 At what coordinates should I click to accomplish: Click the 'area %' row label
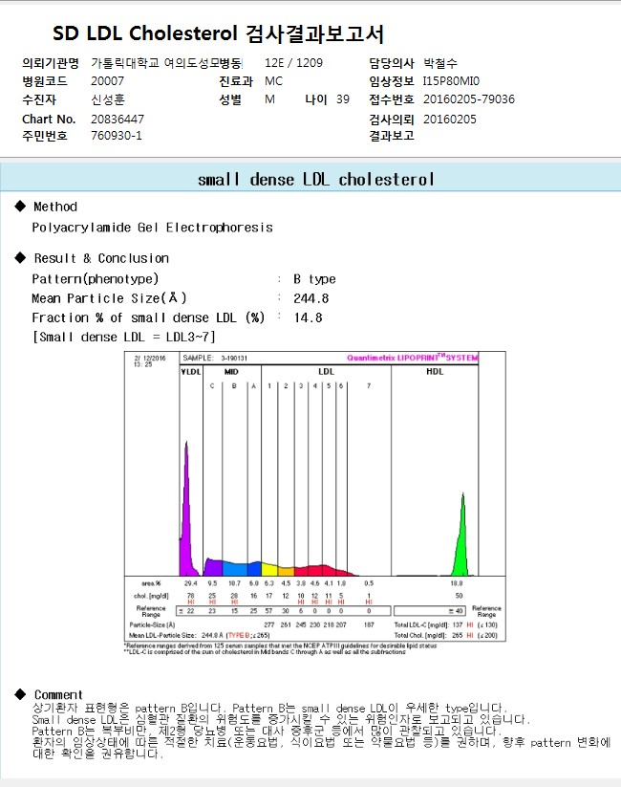151,583
